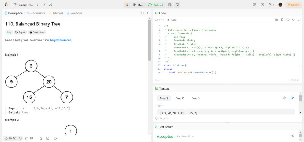304x142 pixels.
Task: Click line 12 class Solution code
Action: point(175,65)
